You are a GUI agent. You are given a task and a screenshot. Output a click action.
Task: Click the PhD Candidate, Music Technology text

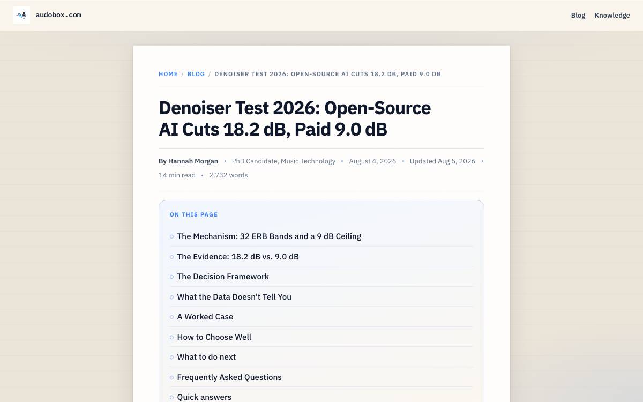click(x=283, y=161)
